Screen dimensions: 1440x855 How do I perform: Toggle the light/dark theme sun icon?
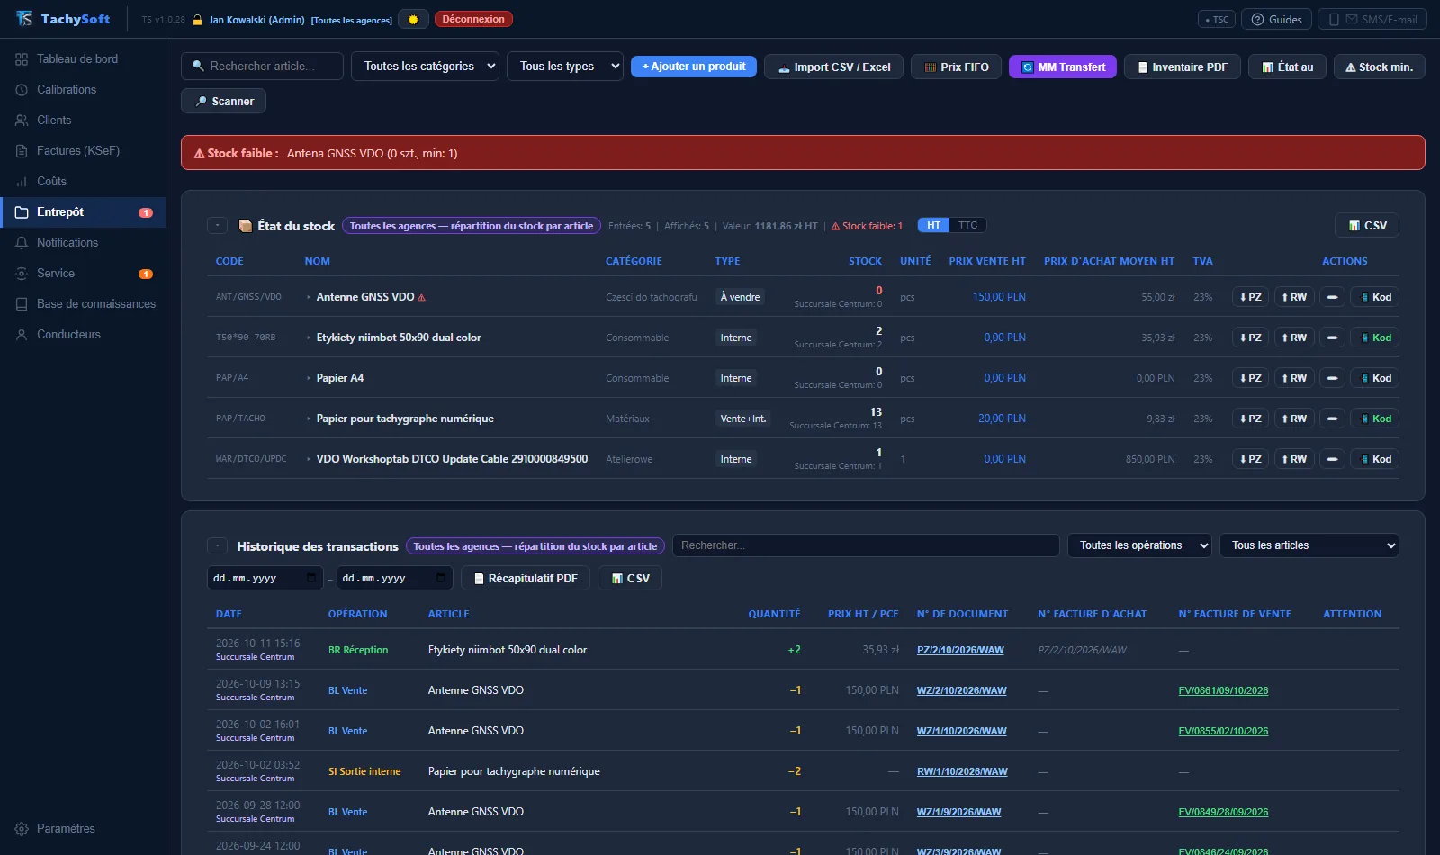coord(413,19)
